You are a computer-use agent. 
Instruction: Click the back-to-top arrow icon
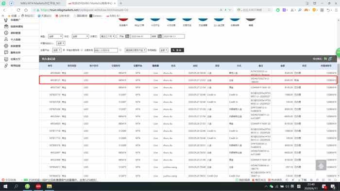(321, 165)
